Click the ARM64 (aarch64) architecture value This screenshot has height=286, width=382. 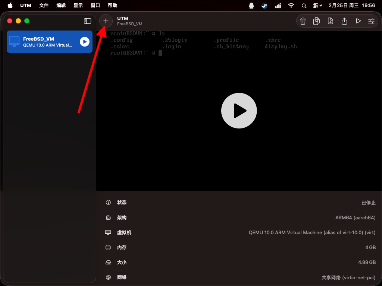click(355, 217)
